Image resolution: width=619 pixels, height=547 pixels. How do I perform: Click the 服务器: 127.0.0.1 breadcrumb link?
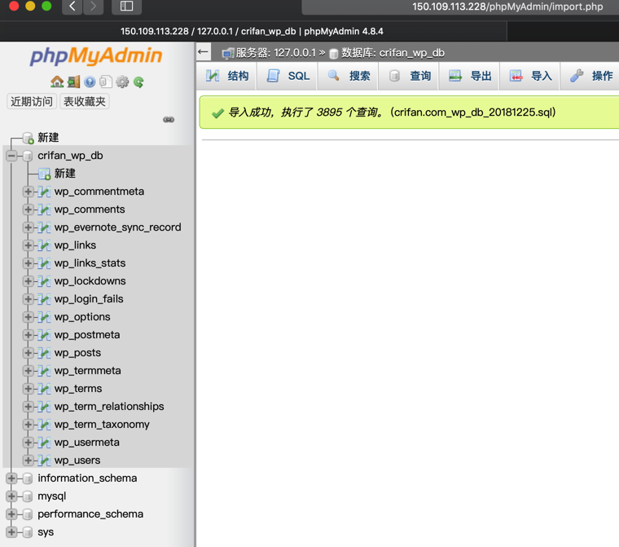point(276,53)
